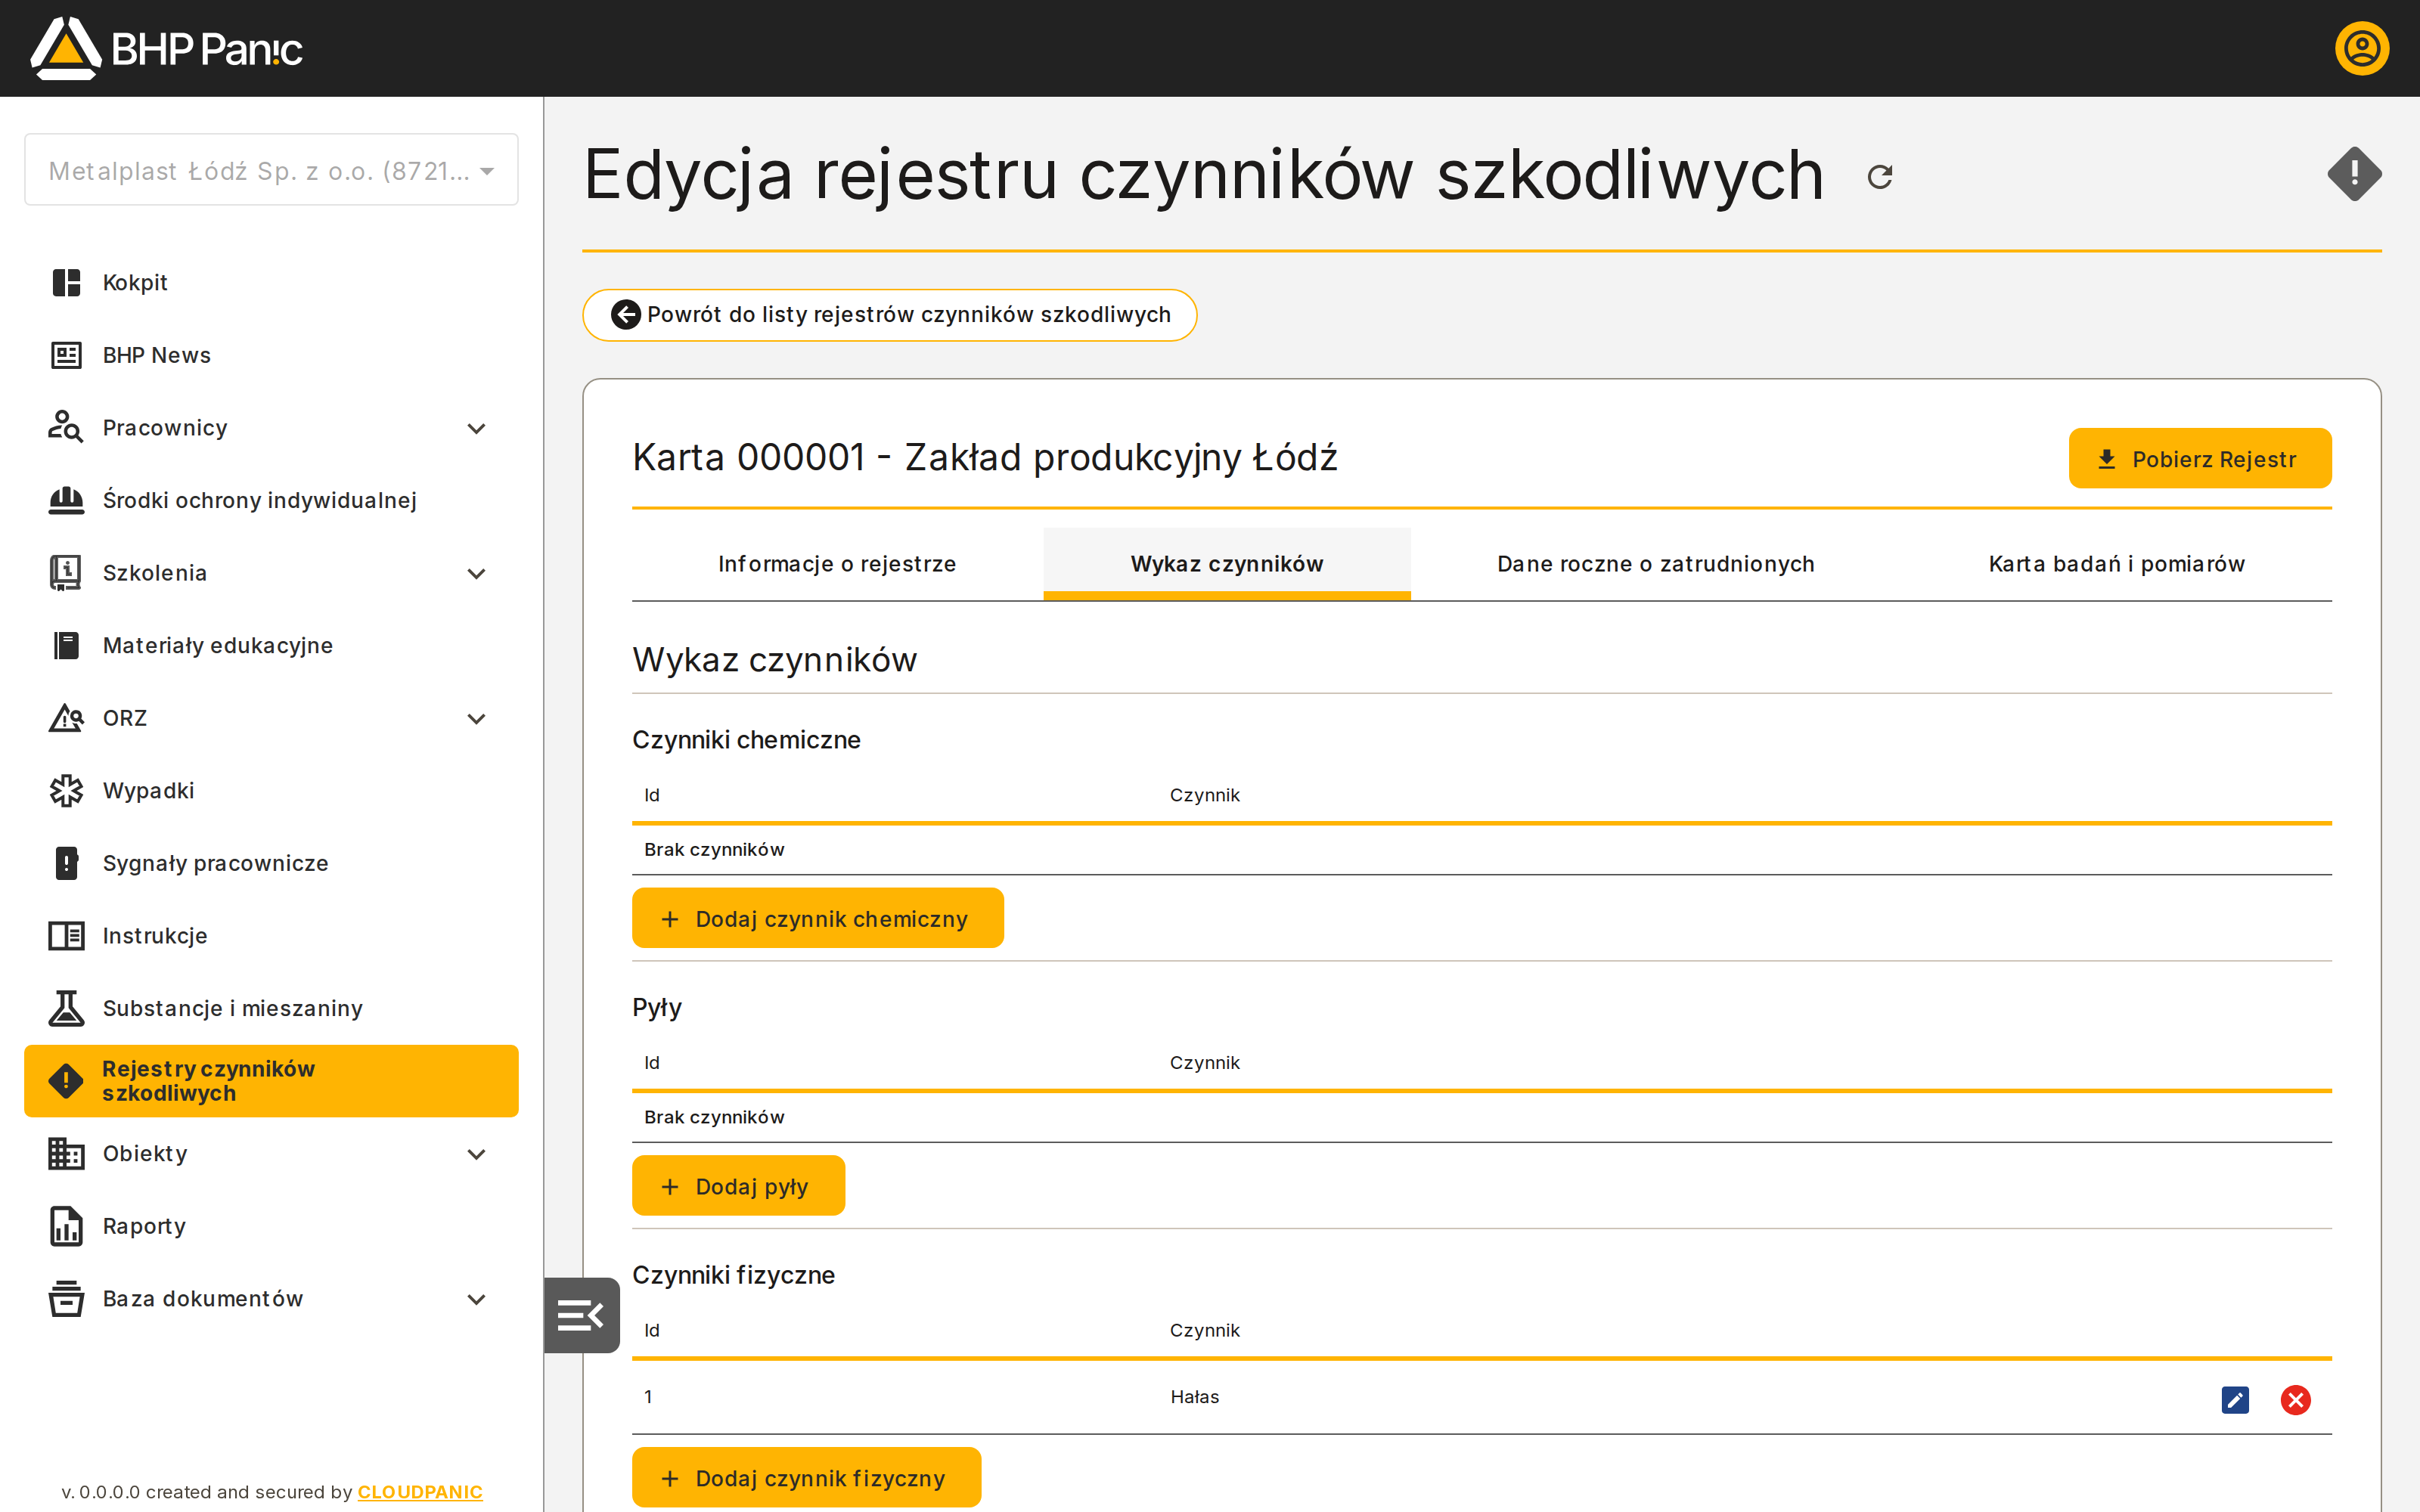Click the Baza dokumentów archive icon

[x=66, y=1299]
